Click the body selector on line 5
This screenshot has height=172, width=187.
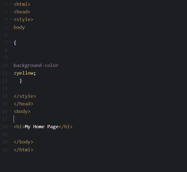click(19, 27)
